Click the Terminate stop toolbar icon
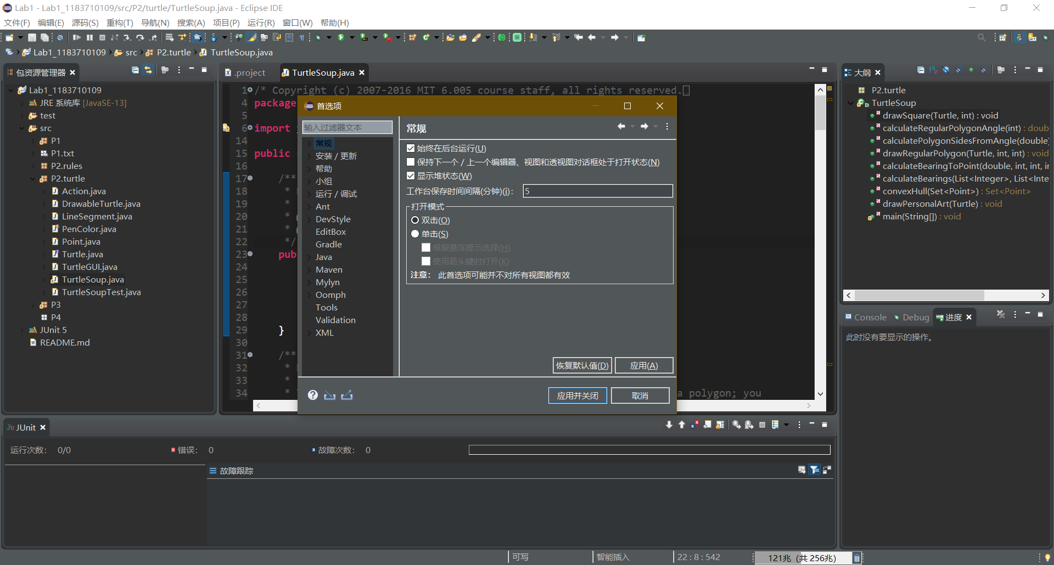1054x565 pixels. point(102,37)
